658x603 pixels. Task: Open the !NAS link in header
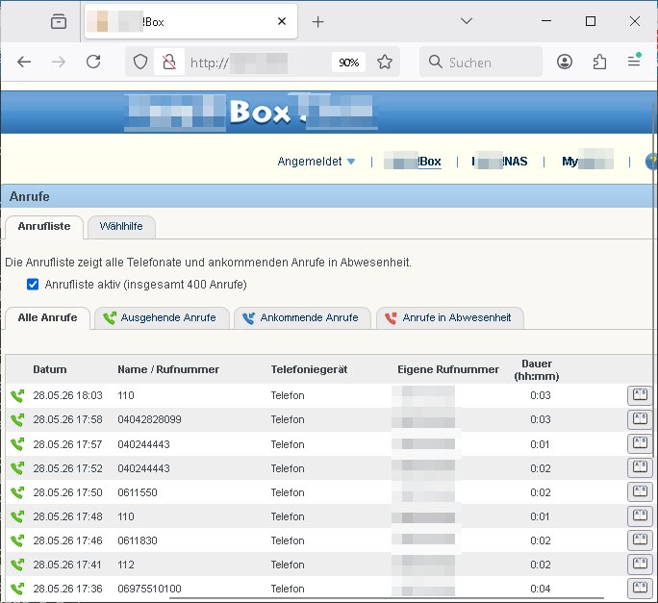pos(499,162)
